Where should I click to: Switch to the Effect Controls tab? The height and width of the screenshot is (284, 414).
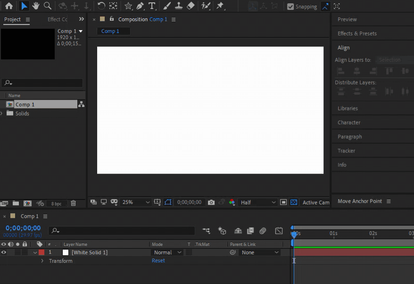coord(58,19)
